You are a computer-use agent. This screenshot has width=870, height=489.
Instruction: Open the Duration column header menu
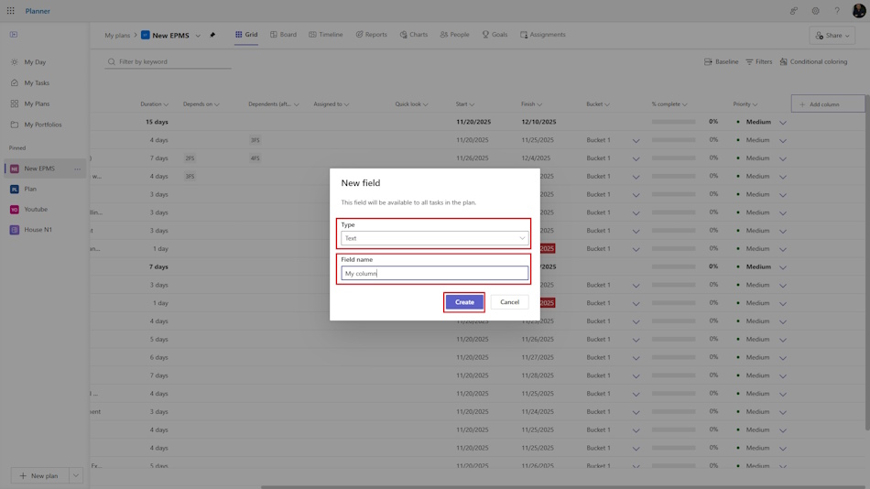tap(154, 104)
